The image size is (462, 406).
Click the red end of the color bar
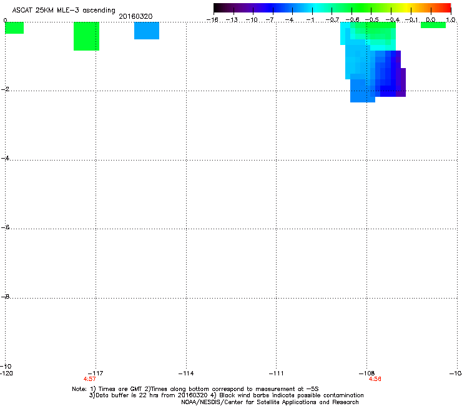pos(447,8)
